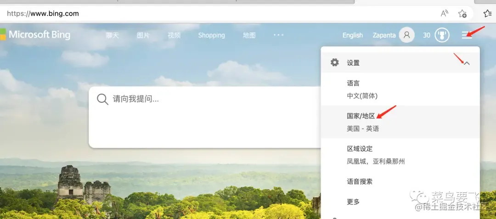This screenshot has width=496, height=219.
Task: Click the 美国 - 英语 region value
Action: coord(362,129)
